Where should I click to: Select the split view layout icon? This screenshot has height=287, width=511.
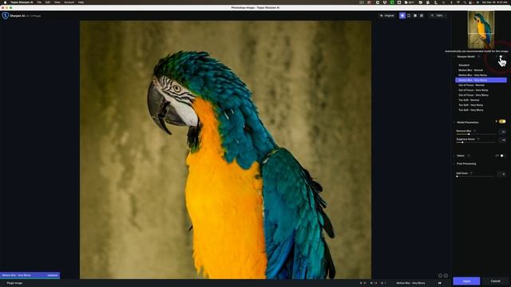409,16
